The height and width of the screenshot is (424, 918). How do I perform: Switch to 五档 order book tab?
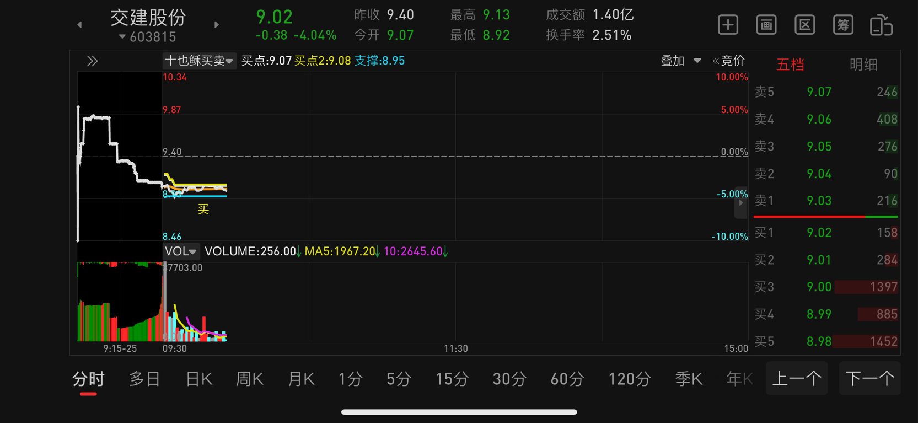[x=790, y=65]
